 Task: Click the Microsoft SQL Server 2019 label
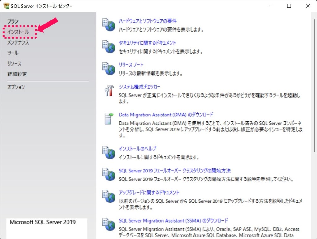(x=43, y=222)
